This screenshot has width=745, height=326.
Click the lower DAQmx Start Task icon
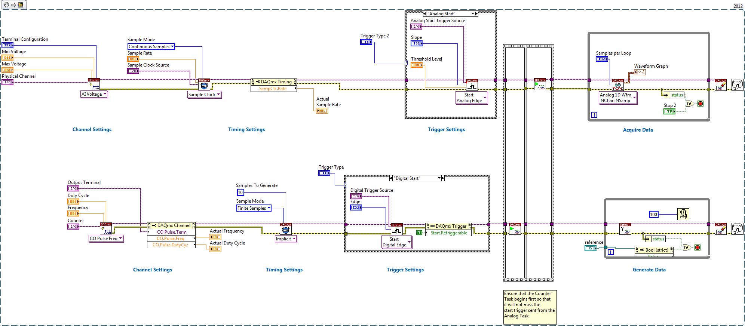[515, 229]
